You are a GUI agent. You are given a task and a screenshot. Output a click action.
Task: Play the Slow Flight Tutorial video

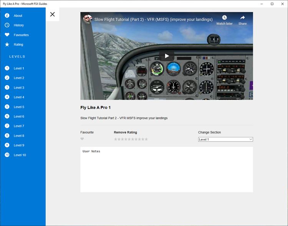click(167, 56)
